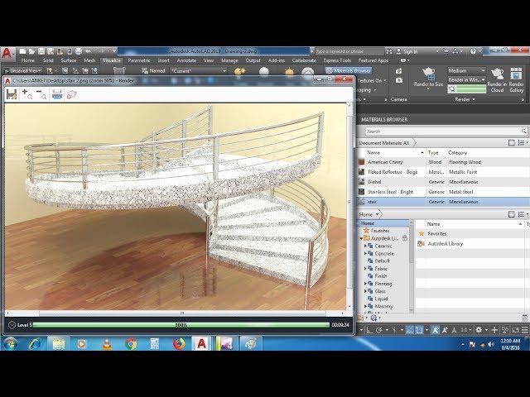Open the Annotate ribbon tab
This screenshot has height=397, width=530.
(186, 60)
